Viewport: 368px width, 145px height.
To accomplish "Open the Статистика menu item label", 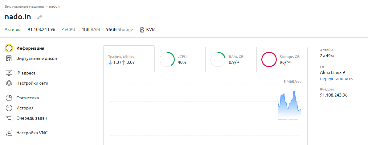I will click(x=28, y=98).
